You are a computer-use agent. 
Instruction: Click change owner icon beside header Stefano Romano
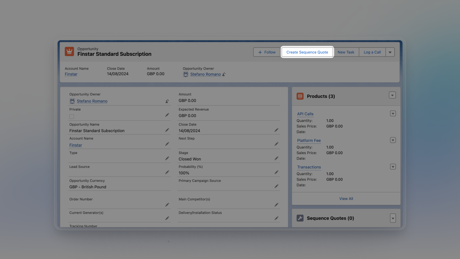click(224, 74)
